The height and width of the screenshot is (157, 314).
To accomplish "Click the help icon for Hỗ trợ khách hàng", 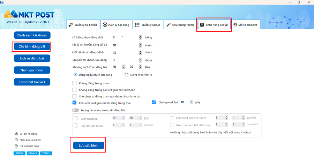I will click(x=16, y=146).
